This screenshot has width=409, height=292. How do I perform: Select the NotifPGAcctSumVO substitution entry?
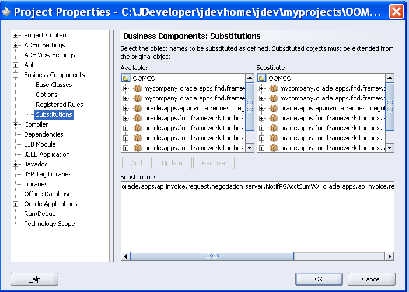[x=258, y=186]
